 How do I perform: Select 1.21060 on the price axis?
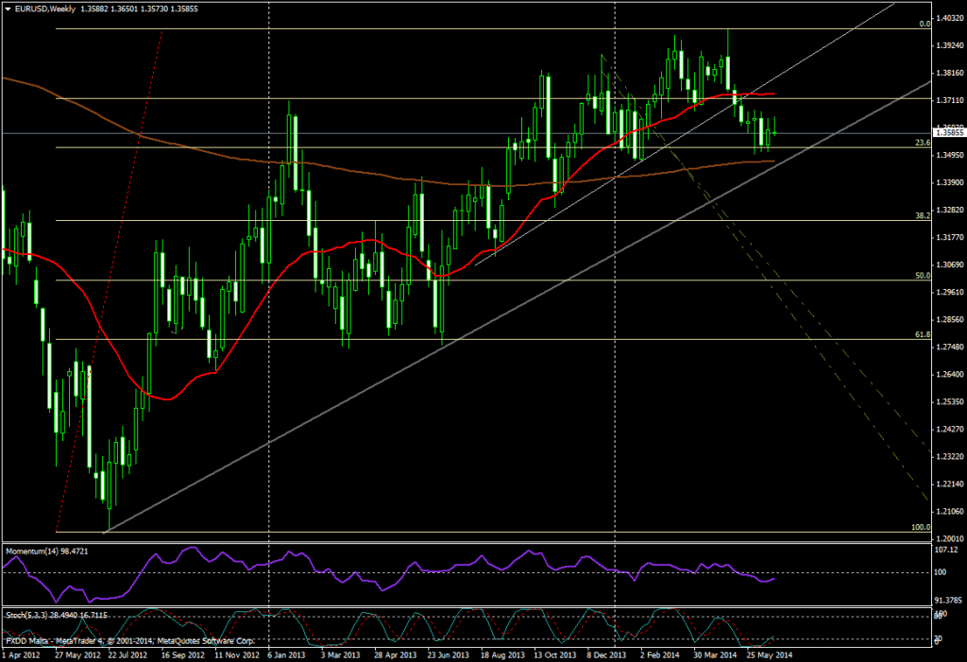pyautogui.click(x=949, y=511)
